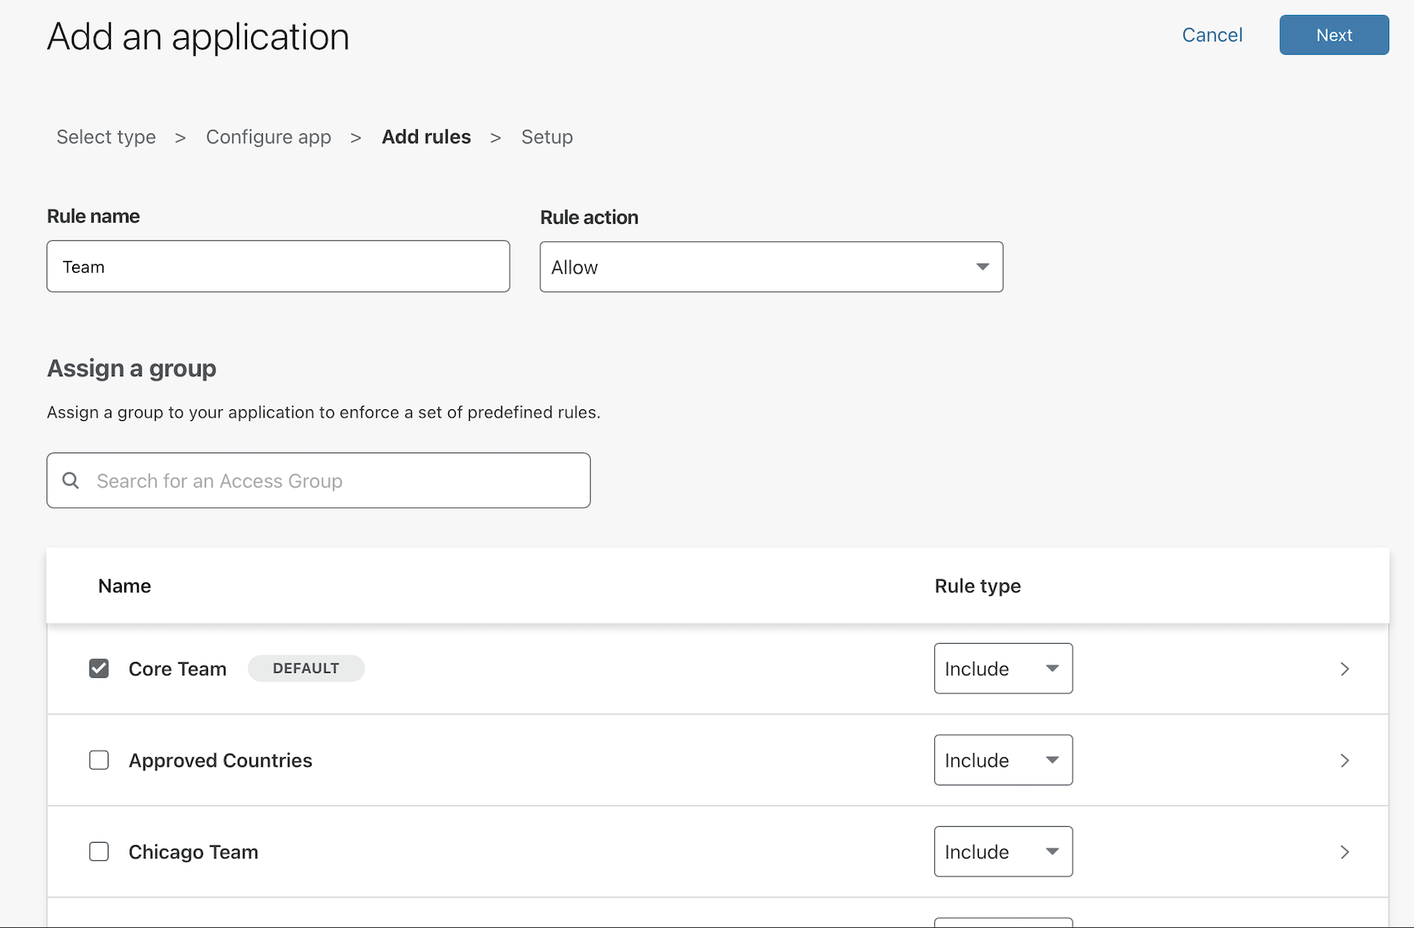
Task: Go to the Select type step
Action: click(106, 137)
